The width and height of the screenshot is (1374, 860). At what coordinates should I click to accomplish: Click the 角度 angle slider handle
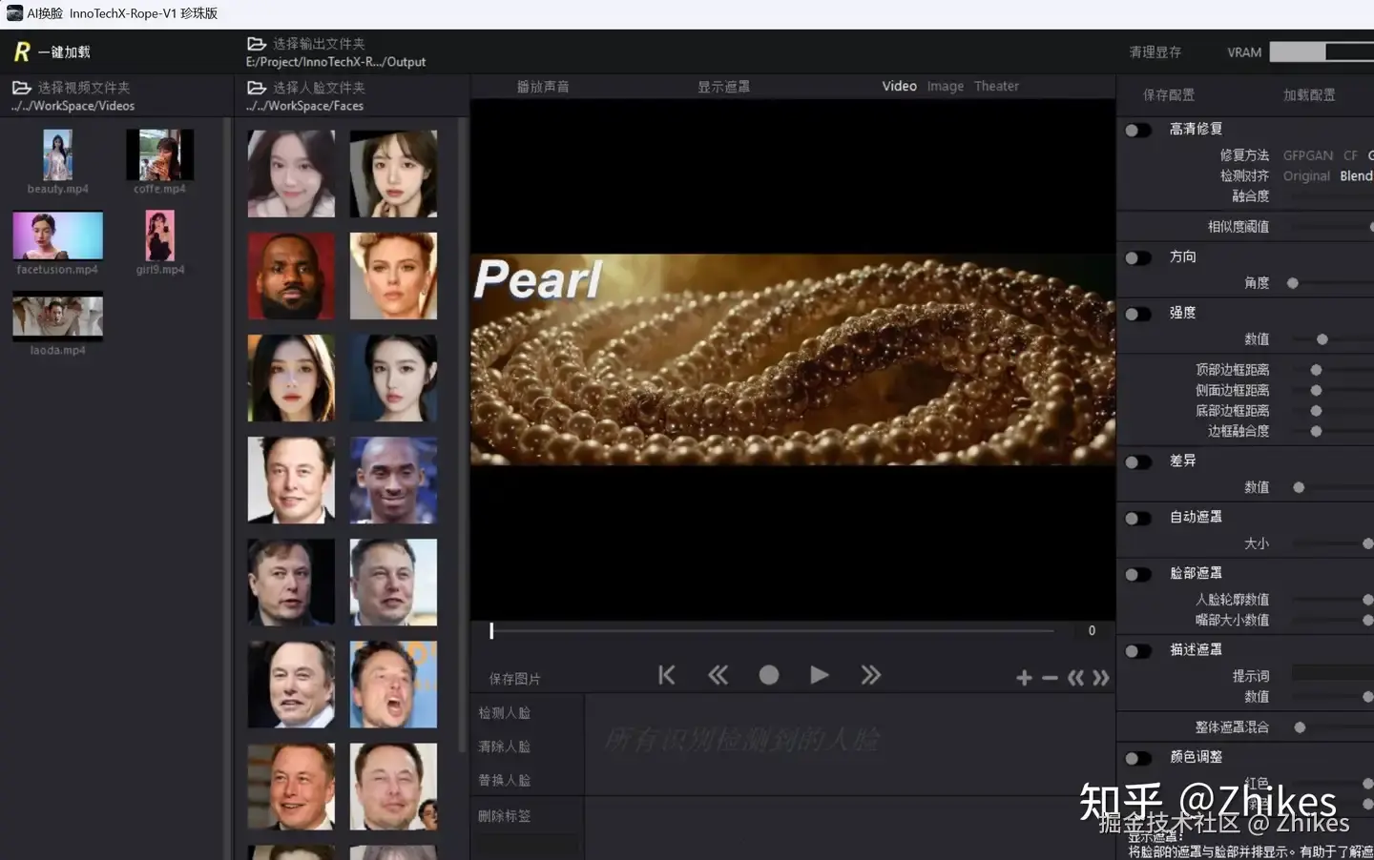(1293, 283)
